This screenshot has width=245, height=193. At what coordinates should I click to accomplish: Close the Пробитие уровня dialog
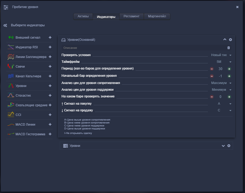[237, 7]
